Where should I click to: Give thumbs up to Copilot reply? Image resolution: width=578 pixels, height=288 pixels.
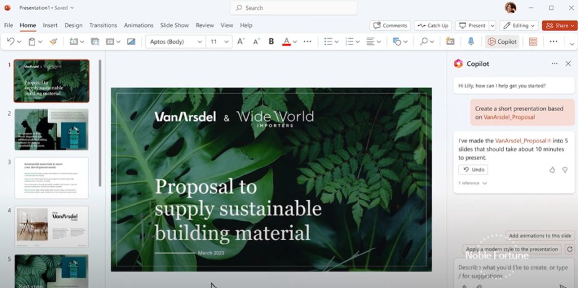pyautogui.click(x=552, y=170)
